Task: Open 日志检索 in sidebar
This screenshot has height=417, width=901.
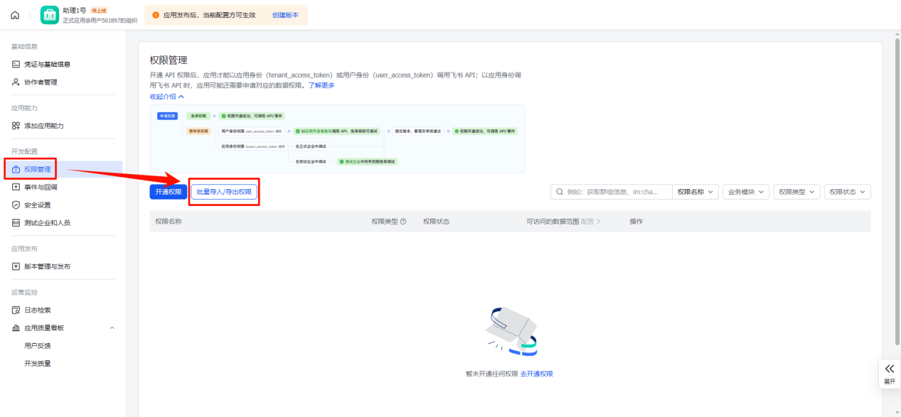Action: pyautogui.click(x=37, y=310)
